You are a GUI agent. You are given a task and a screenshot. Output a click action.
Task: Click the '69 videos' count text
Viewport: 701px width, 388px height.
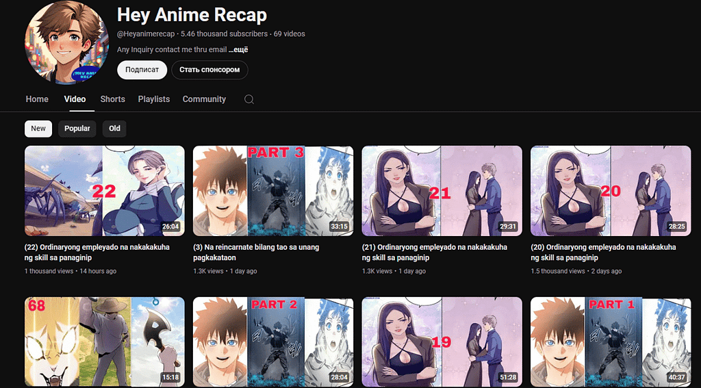290,34
